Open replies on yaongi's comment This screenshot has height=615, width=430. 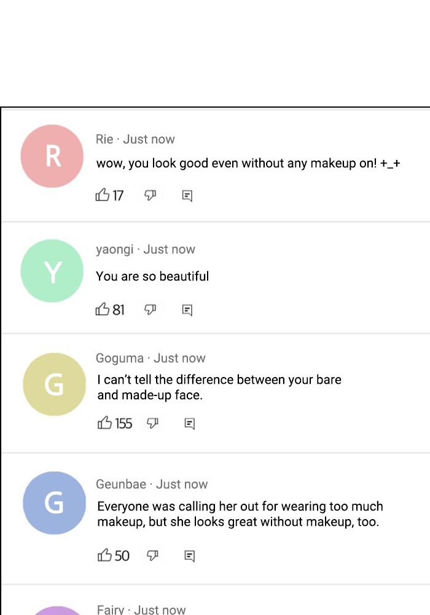[x=187, y=310]
